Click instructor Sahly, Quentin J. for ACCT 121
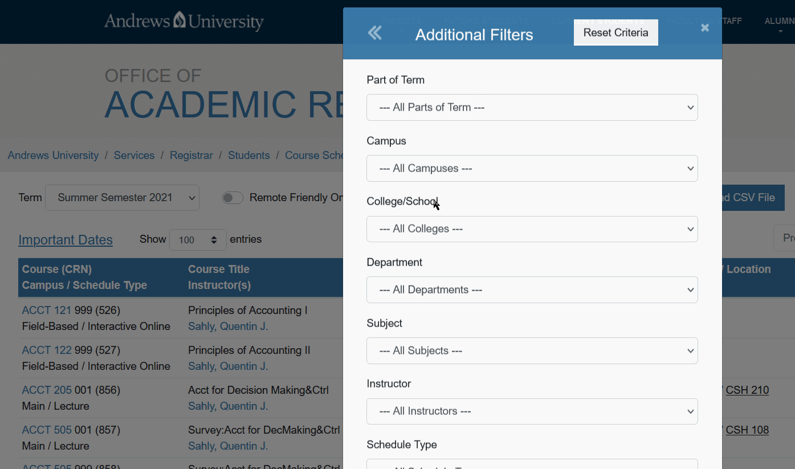Screen dimensions: 795x469 click(x=228, y=327)
